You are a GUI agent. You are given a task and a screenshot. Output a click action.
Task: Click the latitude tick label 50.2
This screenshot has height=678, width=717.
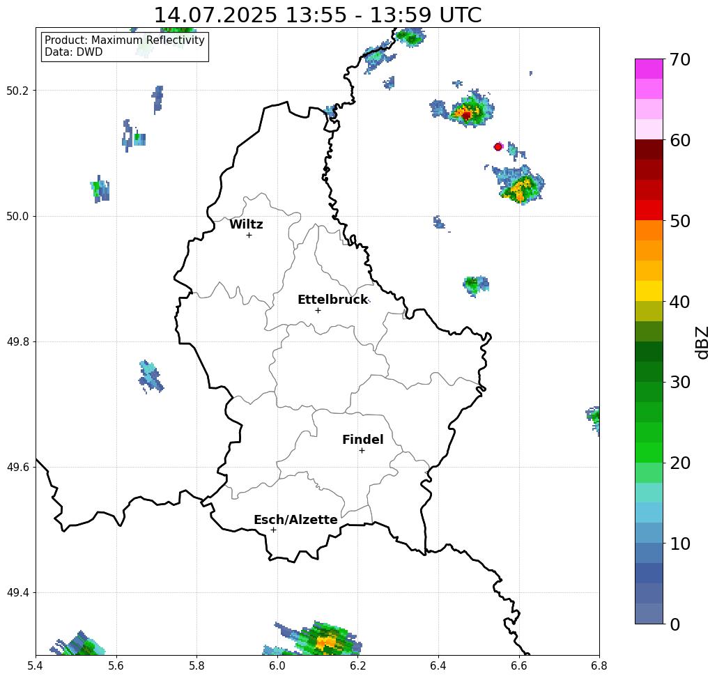17,91
